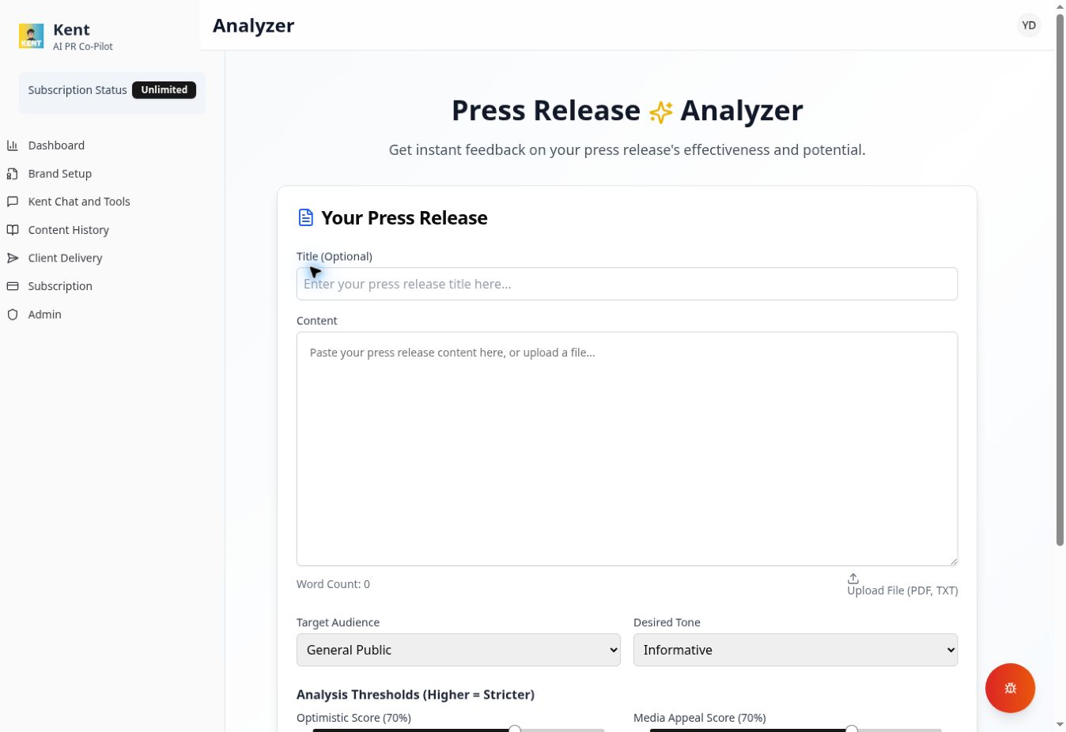Open the Admin section
The width and height of the screenshot is (1066, 732).
(44, 315)
